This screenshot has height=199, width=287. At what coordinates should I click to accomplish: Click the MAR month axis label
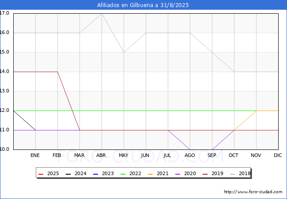coord(79,155)
